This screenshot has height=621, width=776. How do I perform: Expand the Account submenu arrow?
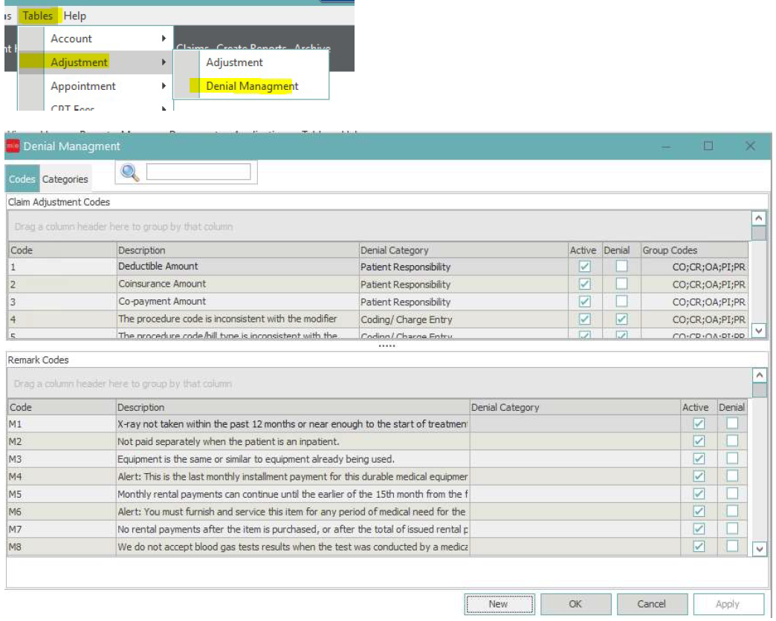[163, 39]
